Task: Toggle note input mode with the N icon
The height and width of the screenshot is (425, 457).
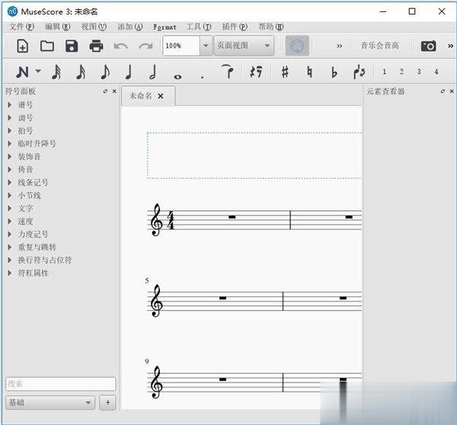Action: pos(22,72)
